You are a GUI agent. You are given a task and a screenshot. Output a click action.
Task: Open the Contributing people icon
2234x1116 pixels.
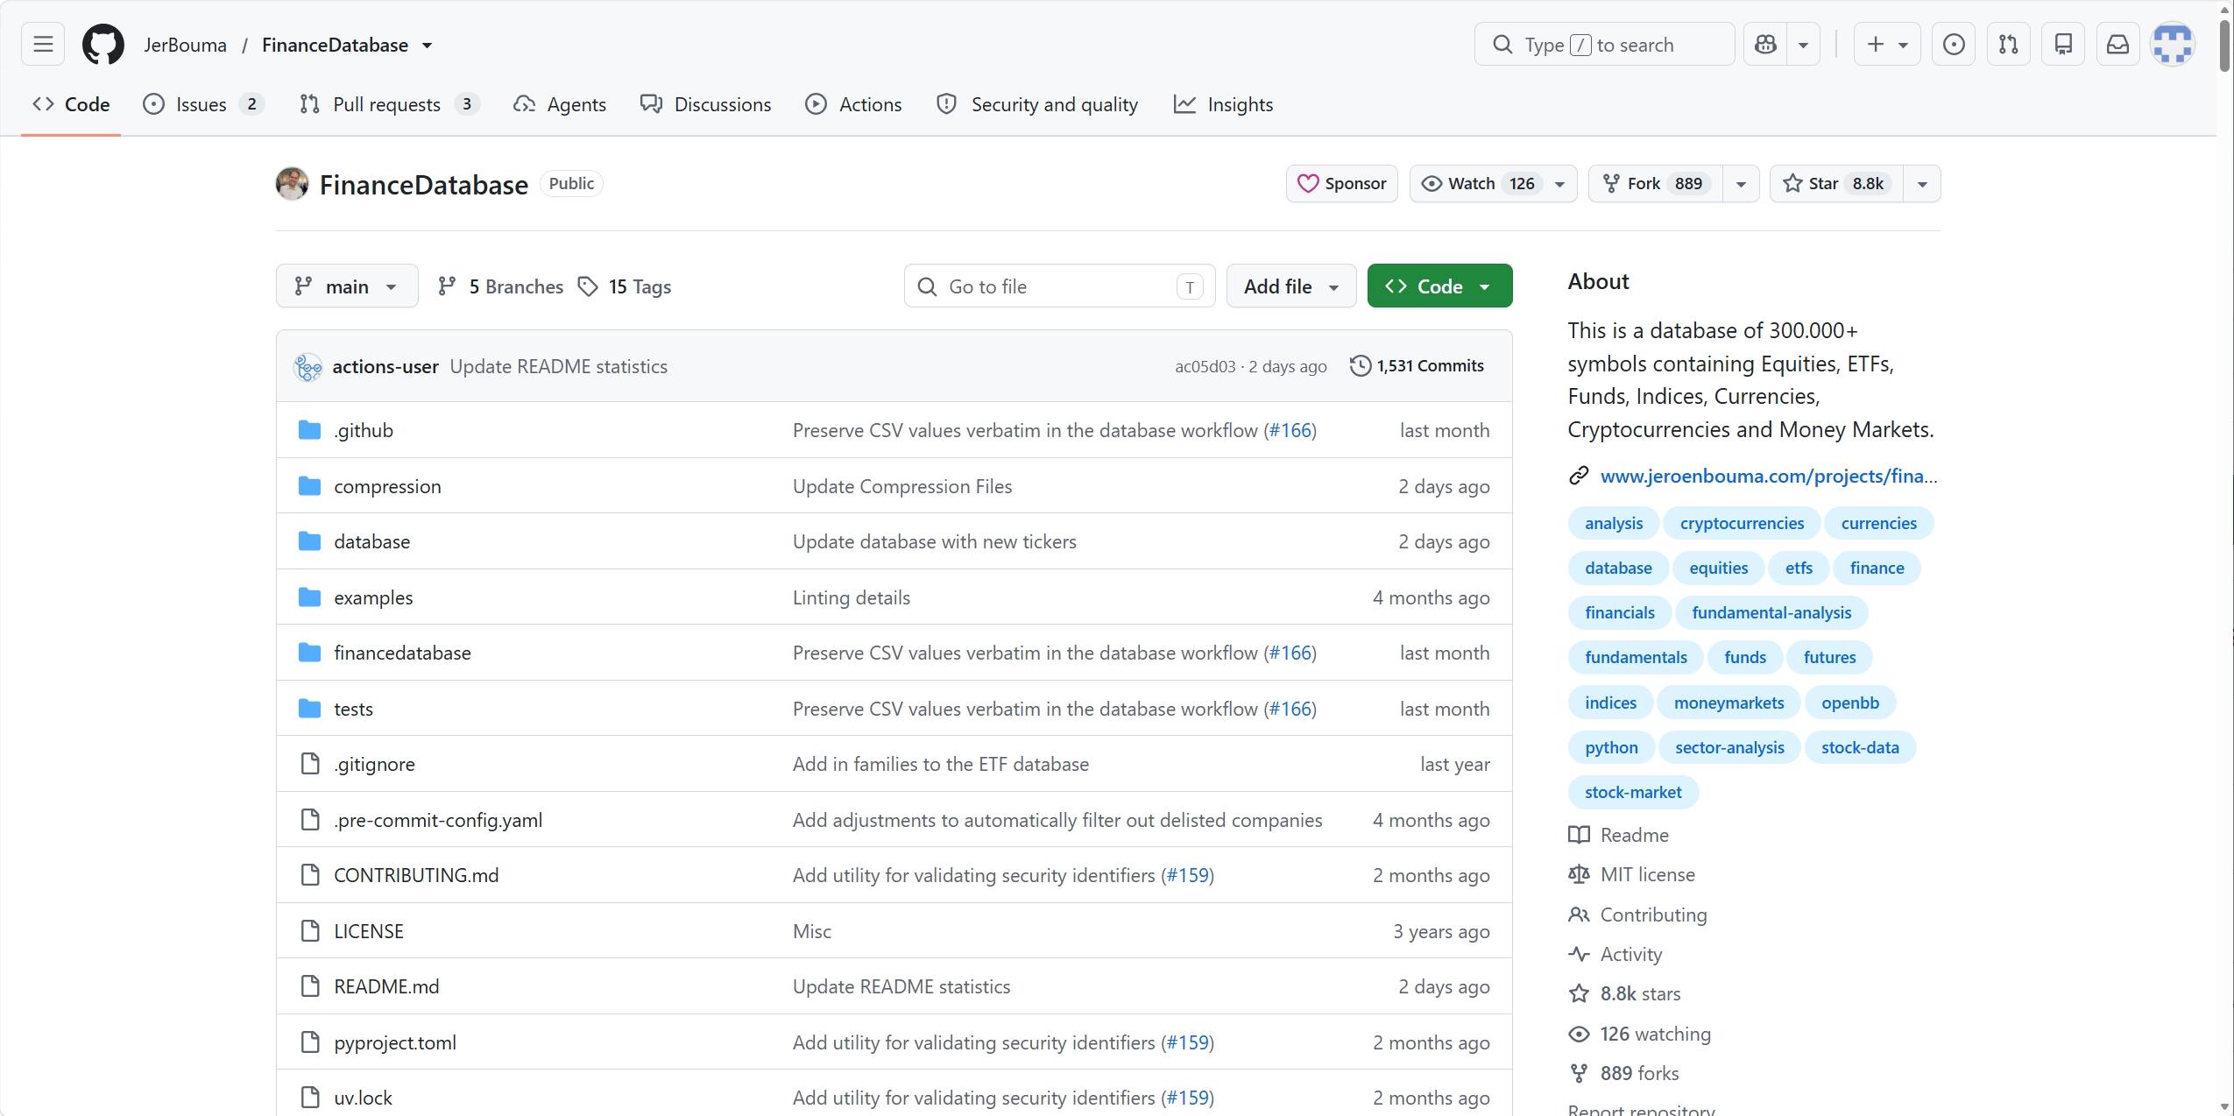pyautogui.click(x=1579, y=915)
